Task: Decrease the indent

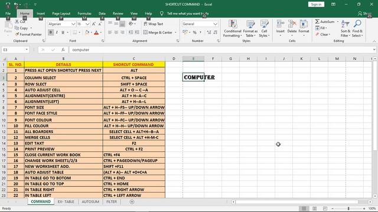Action: [x=131, y=32]
